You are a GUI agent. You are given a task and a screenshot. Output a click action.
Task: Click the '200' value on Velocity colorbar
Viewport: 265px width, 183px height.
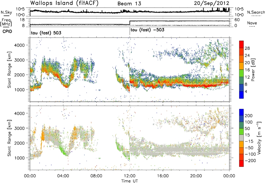[249, 116]
